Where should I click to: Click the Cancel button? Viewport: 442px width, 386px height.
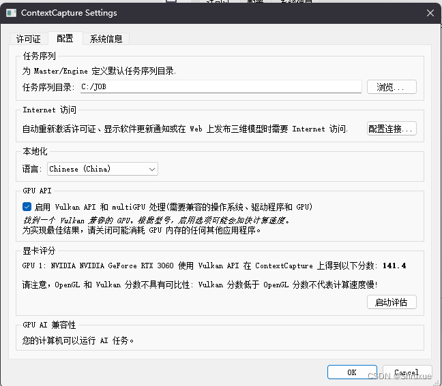click(407, 372)
